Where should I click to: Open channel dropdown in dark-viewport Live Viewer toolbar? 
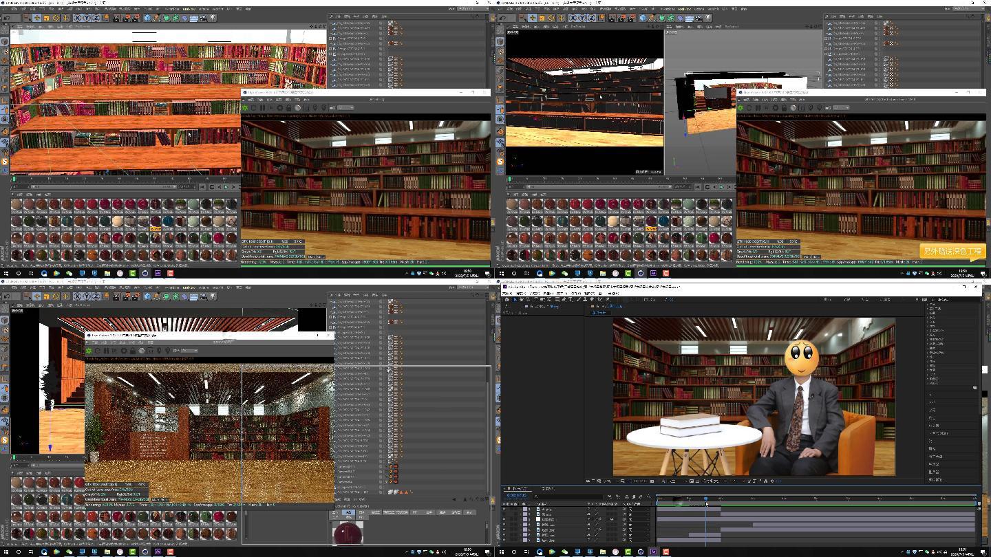point(841,107)
